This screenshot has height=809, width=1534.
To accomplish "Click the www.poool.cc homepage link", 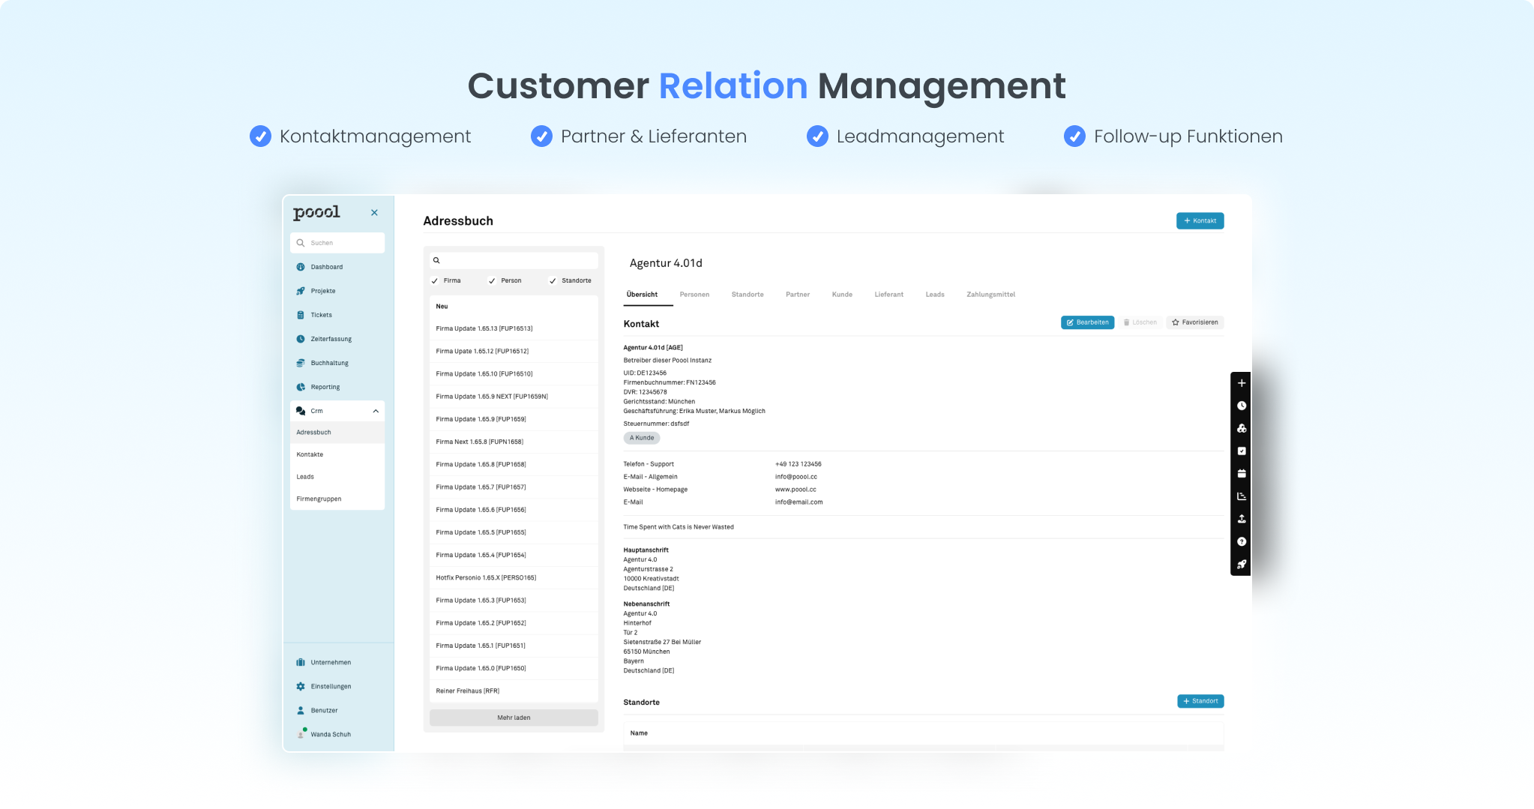I will coord(795,490).
